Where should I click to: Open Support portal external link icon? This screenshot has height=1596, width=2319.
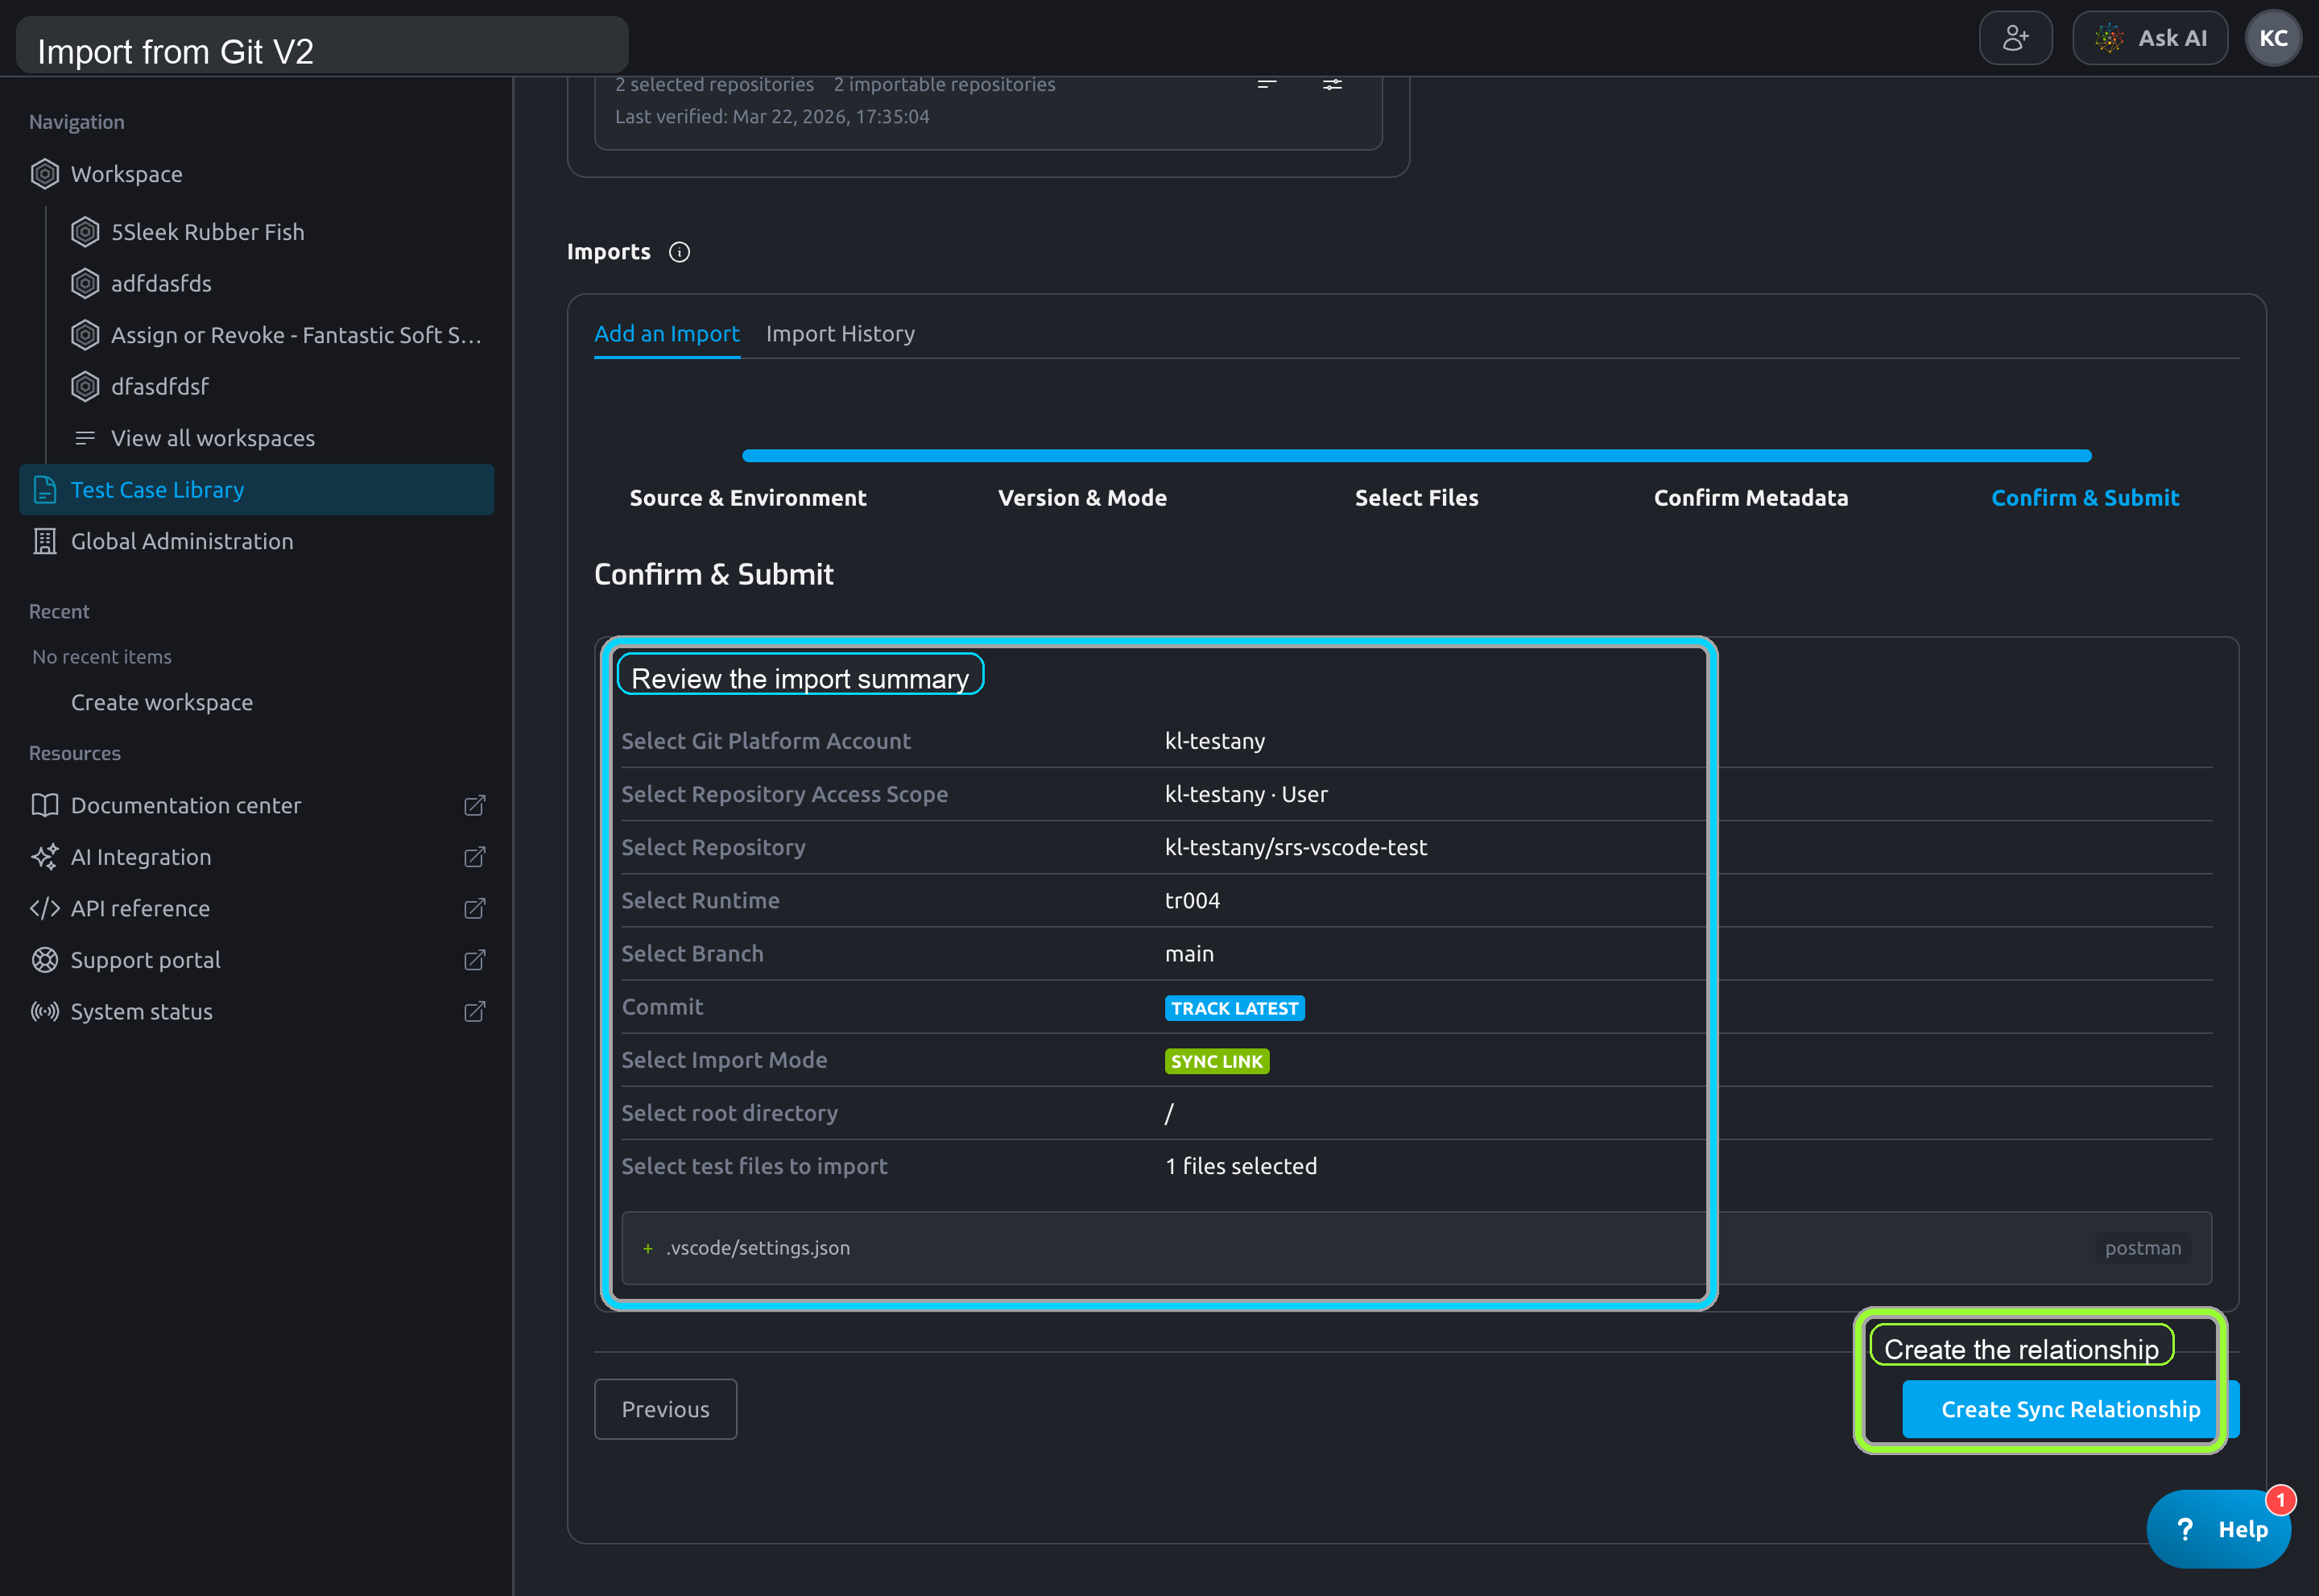(475, 960)
